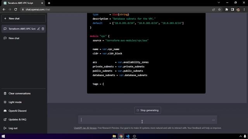Viewport: 248px width, 139px height.
Task: Open Updates & FAQ
Action: click(x=23, y=119)
